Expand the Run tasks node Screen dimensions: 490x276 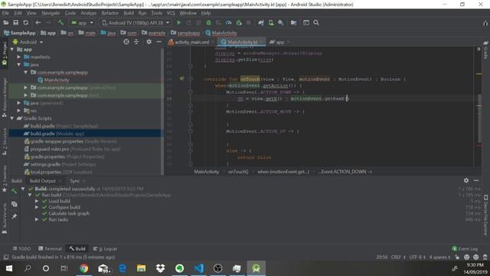[37, 220]
